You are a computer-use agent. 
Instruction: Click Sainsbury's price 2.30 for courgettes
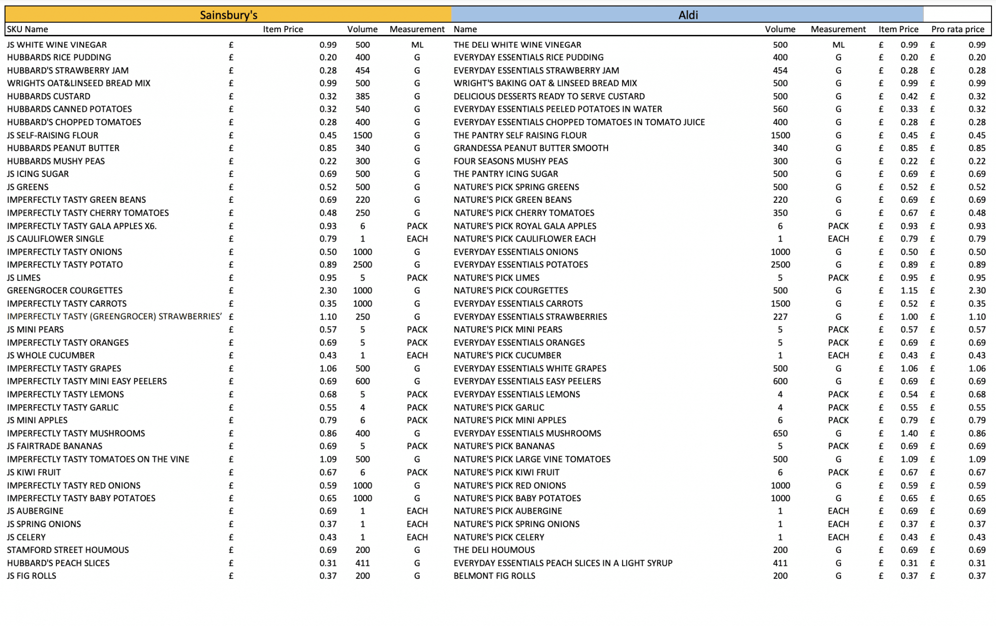(328, 290)
